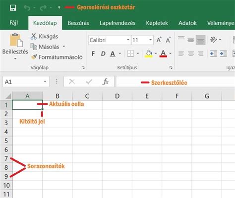Screen dimensions: 235x198
Task: Select row 5 header
Action: coord(6,141)
